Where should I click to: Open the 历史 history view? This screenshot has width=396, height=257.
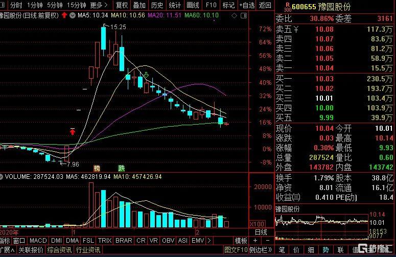(157, 5)
